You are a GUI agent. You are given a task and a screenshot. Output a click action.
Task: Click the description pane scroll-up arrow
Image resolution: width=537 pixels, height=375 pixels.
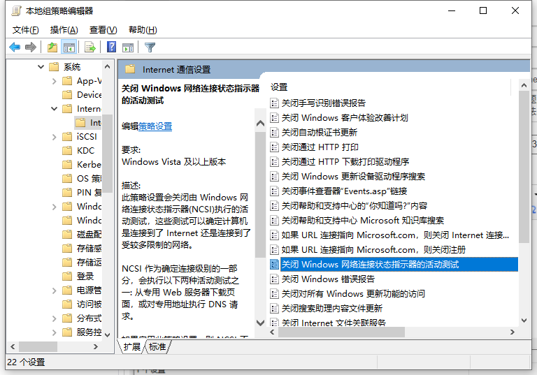(x=260, y=123)
